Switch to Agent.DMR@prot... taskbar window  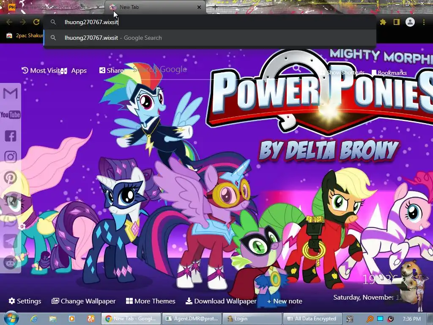coord(192,319)
